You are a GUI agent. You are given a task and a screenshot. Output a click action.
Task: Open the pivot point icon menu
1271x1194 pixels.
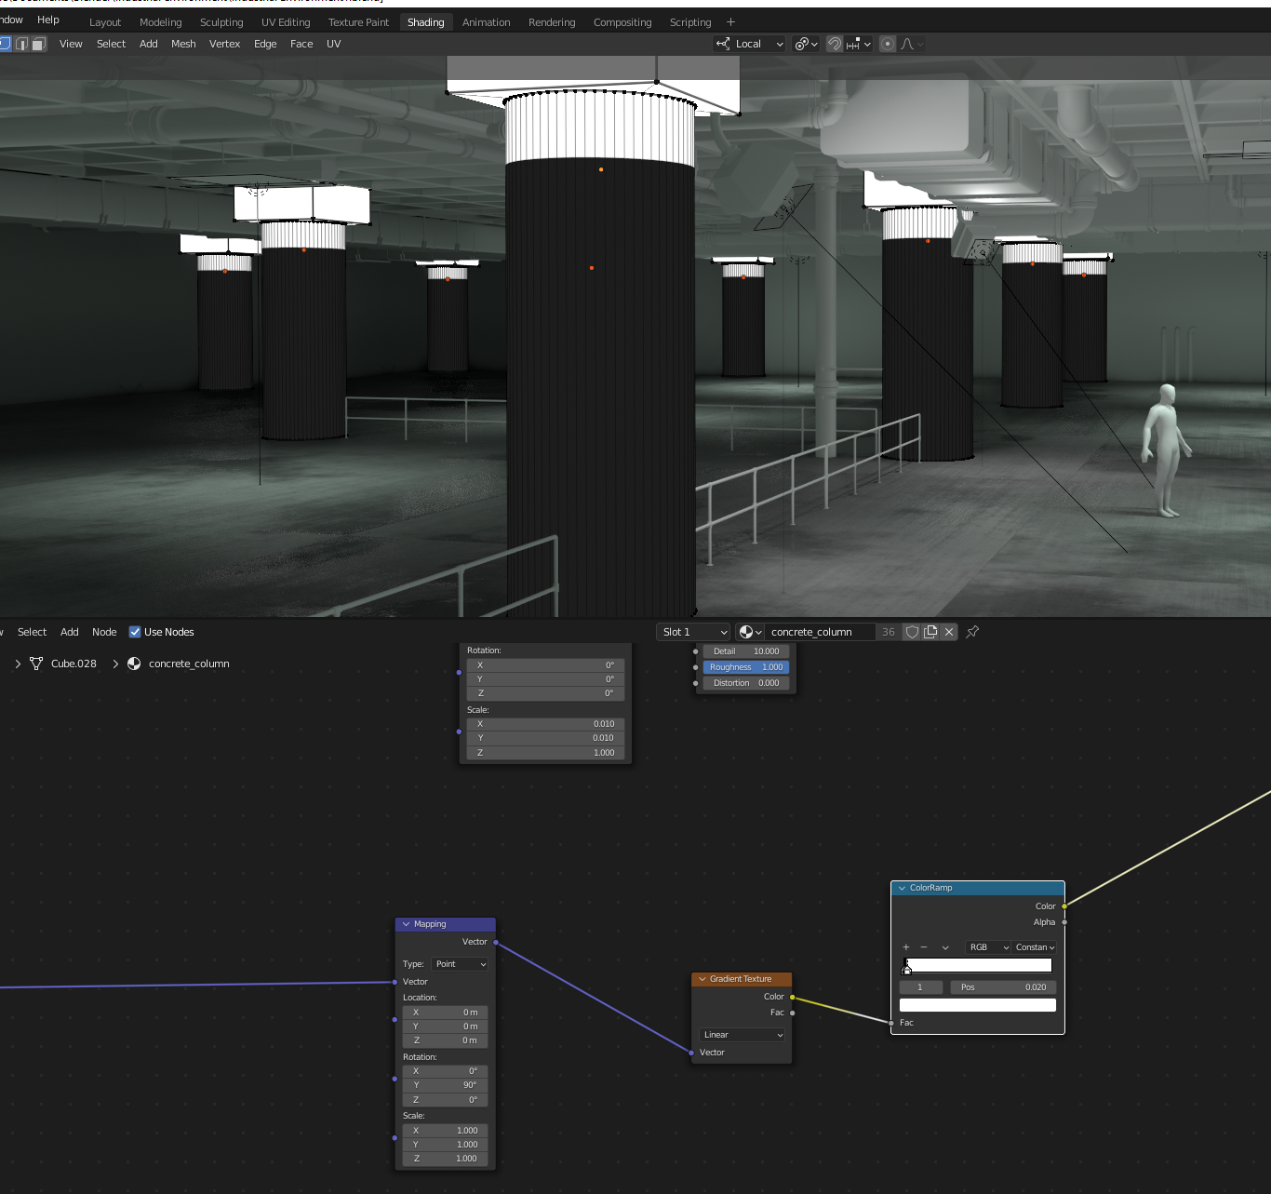[806, 44]
